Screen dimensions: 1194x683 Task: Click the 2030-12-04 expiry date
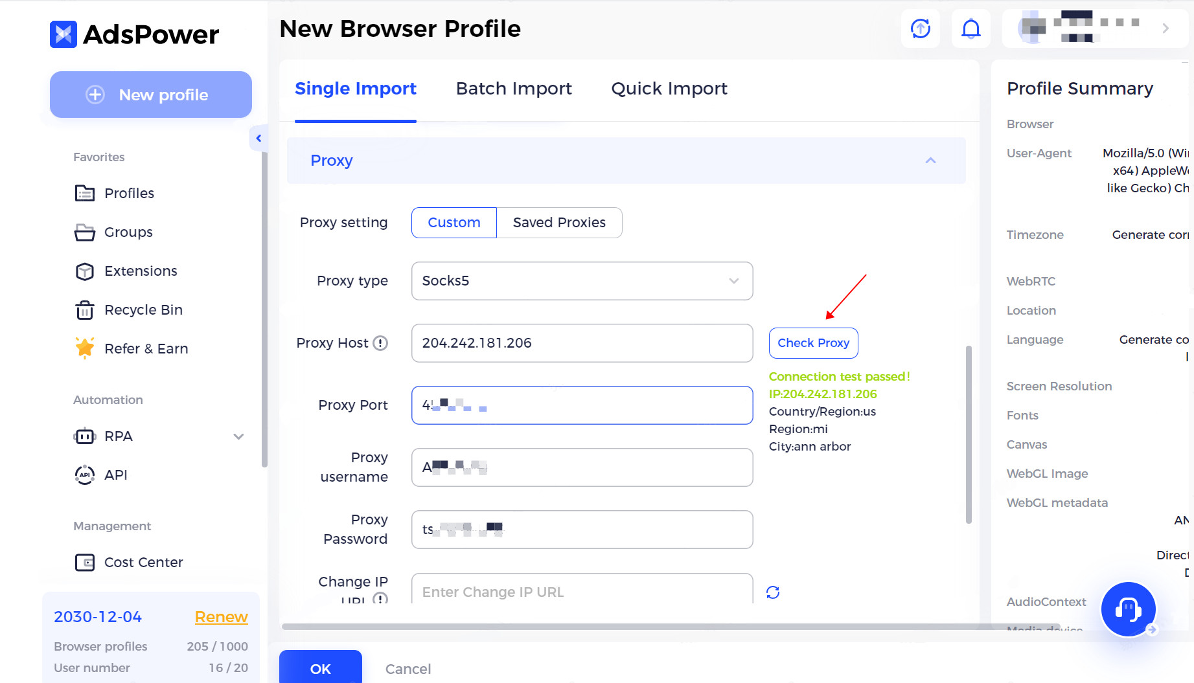point(98,617)
